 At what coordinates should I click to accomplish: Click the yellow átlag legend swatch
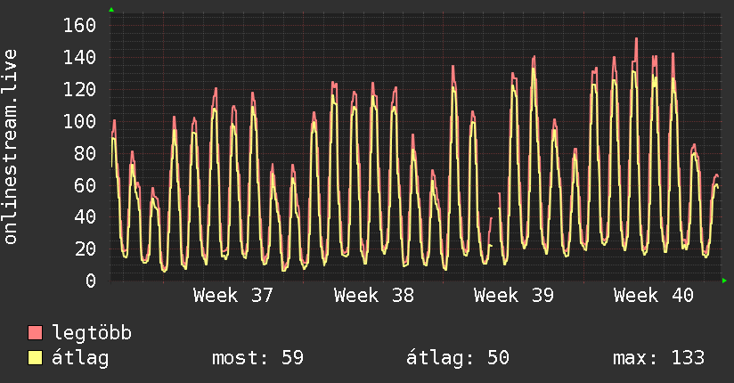[x=35, y=358]
